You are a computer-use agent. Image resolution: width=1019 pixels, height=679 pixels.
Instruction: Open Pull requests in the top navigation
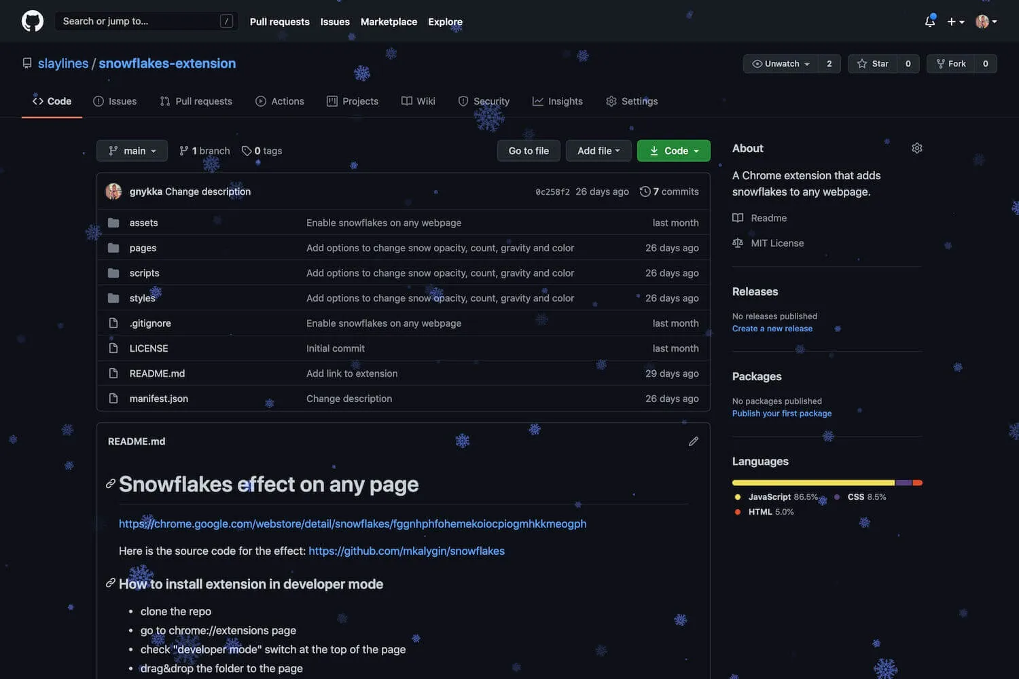279,22
